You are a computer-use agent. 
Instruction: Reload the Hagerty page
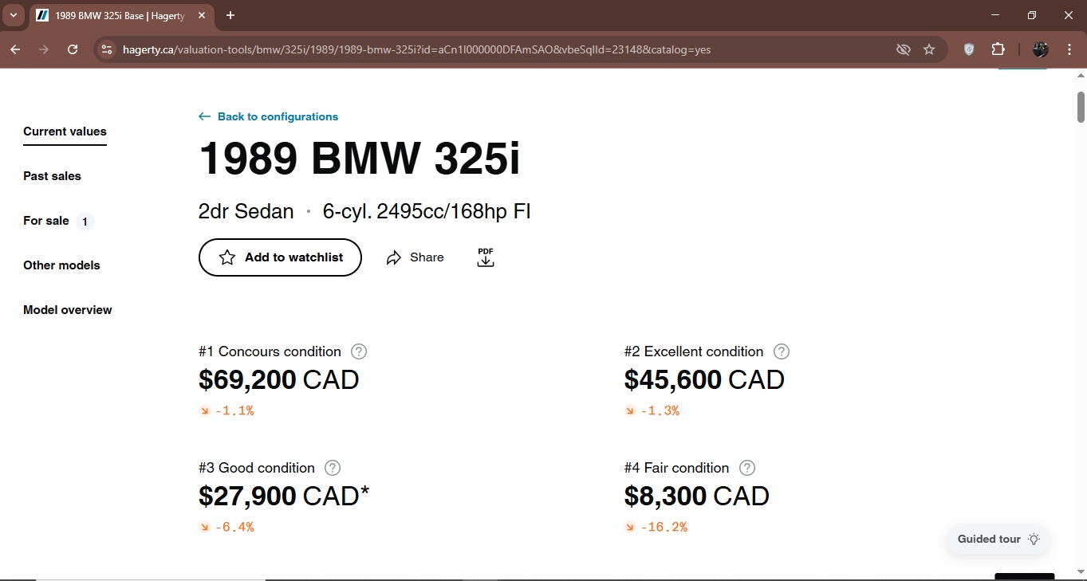point(73,49)
